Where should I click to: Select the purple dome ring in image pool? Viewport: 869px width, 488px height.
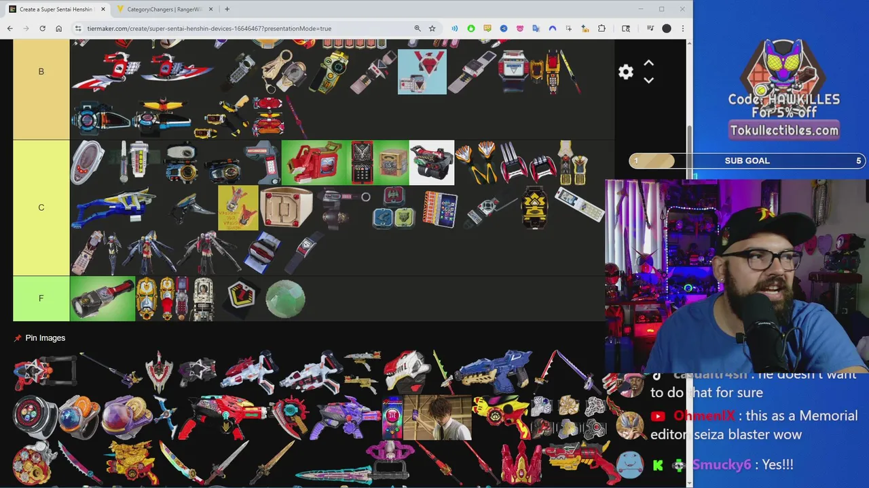128,418
